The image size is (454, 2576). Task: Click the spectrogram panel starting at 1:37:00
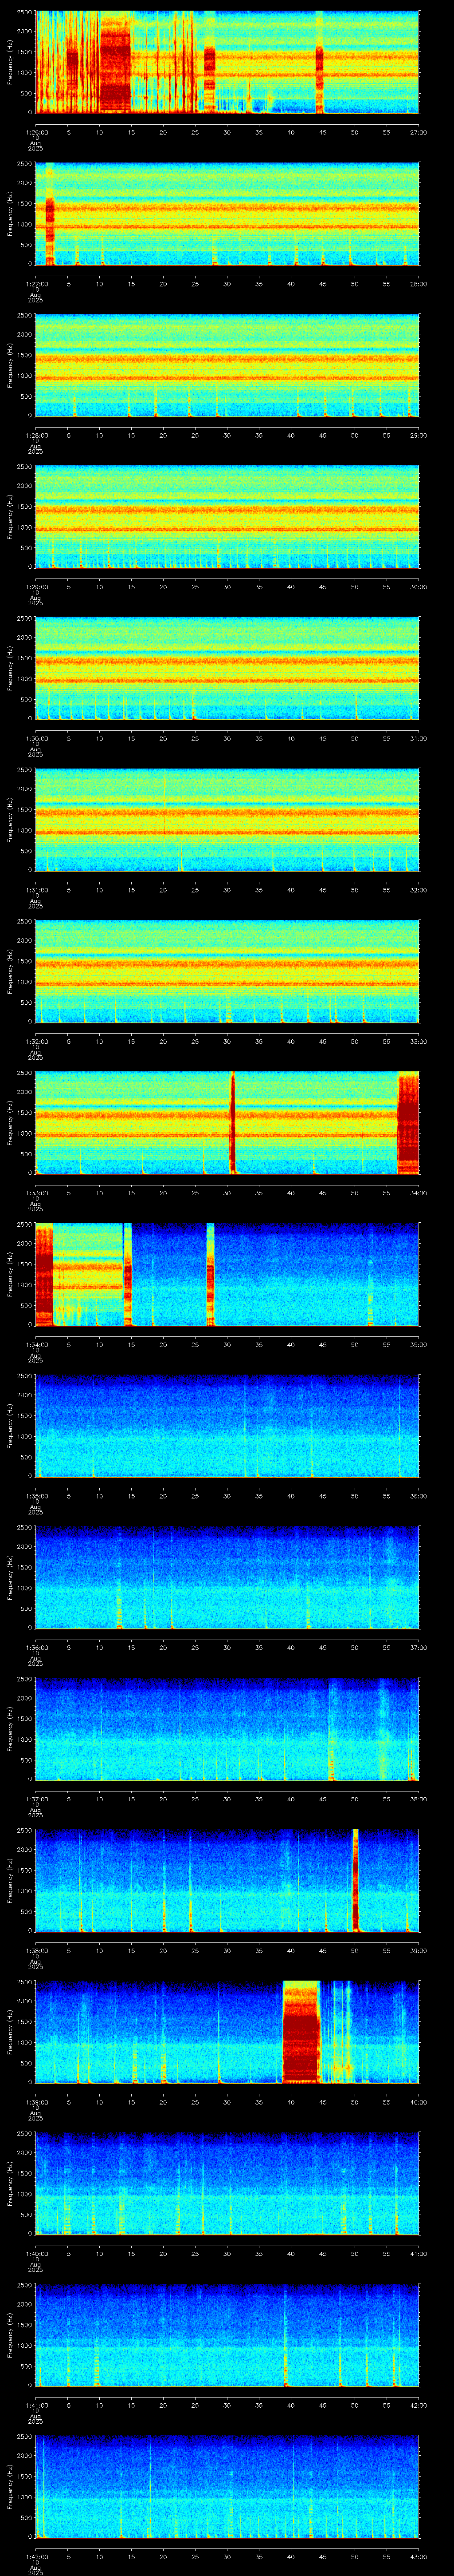(x=227, y=1729)
